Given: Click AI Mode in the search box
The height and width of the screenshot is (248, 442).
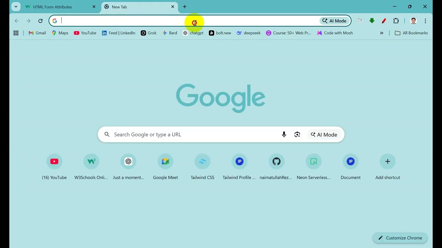Looking at the screenshot, I should pos(324,135).
